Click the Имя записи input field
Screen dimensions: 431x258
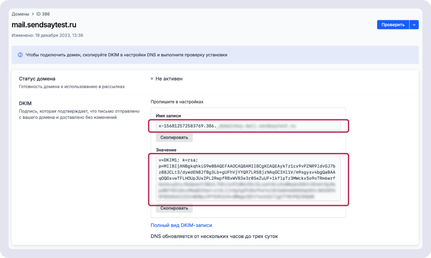coord(248,126)
